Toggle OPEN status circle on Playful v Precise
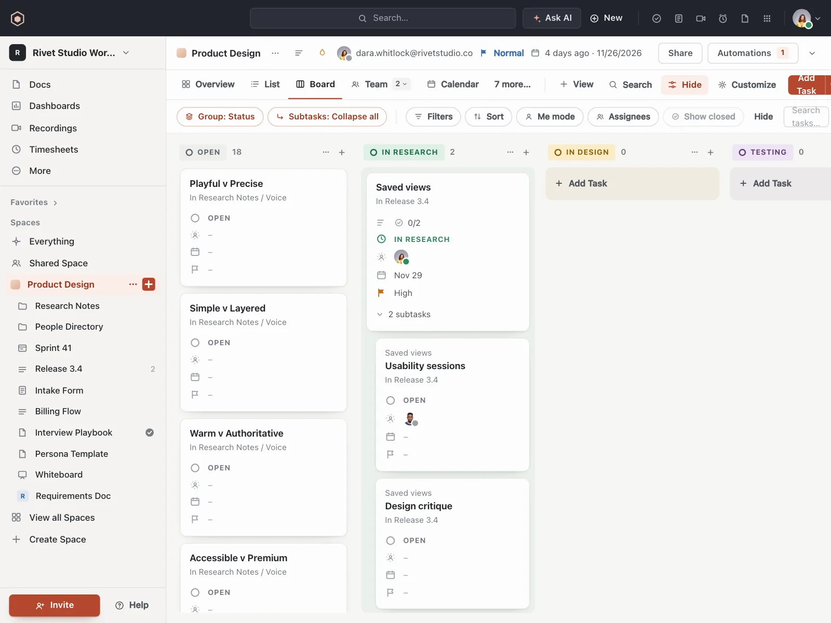831x623 pixels. tap(195, 218)
